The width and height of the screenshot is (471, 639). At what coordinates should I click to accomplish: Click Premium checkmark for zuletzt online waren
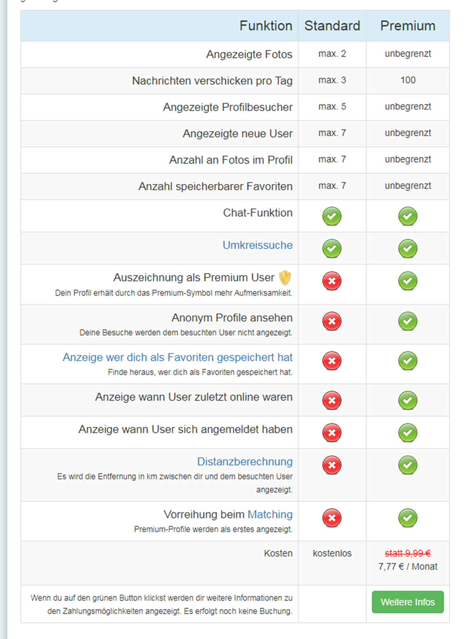pos(407,401)
